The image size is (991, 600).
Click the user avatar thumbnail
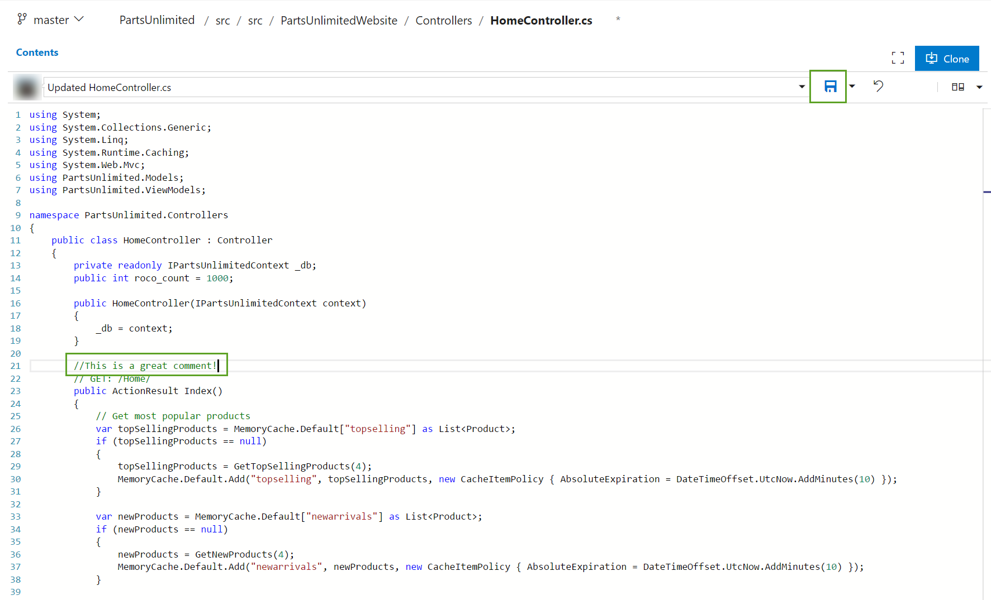[26, 88]
